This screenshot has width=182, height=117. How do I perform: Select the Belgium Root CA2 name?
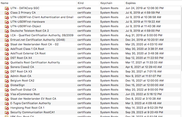click(x=22, y=81)
